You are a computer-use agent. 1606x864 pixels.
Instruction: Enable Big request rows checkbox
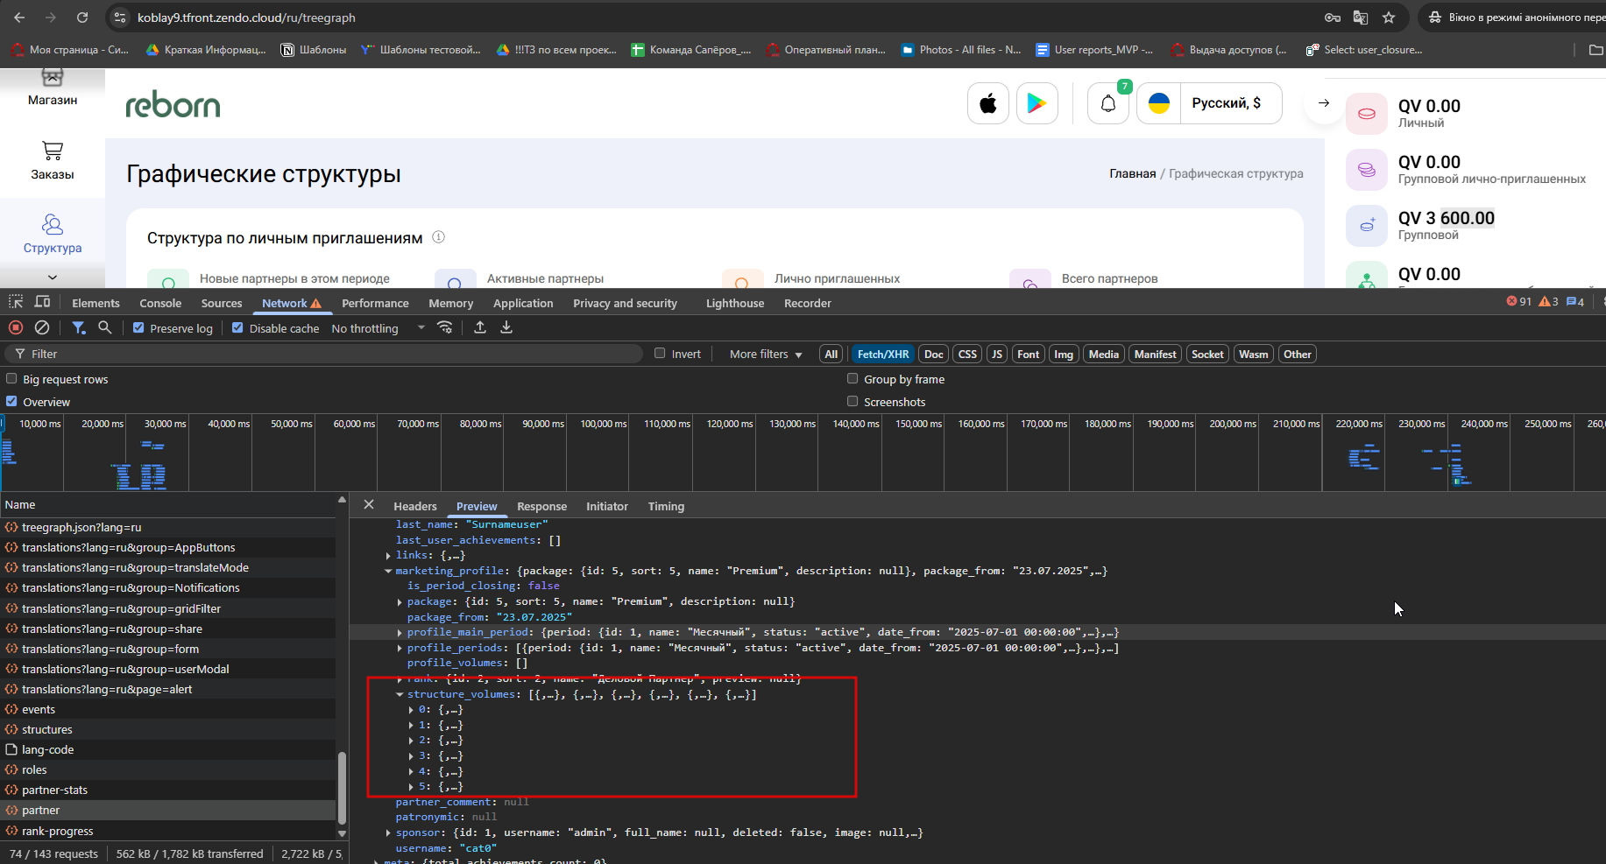[11, 379]
